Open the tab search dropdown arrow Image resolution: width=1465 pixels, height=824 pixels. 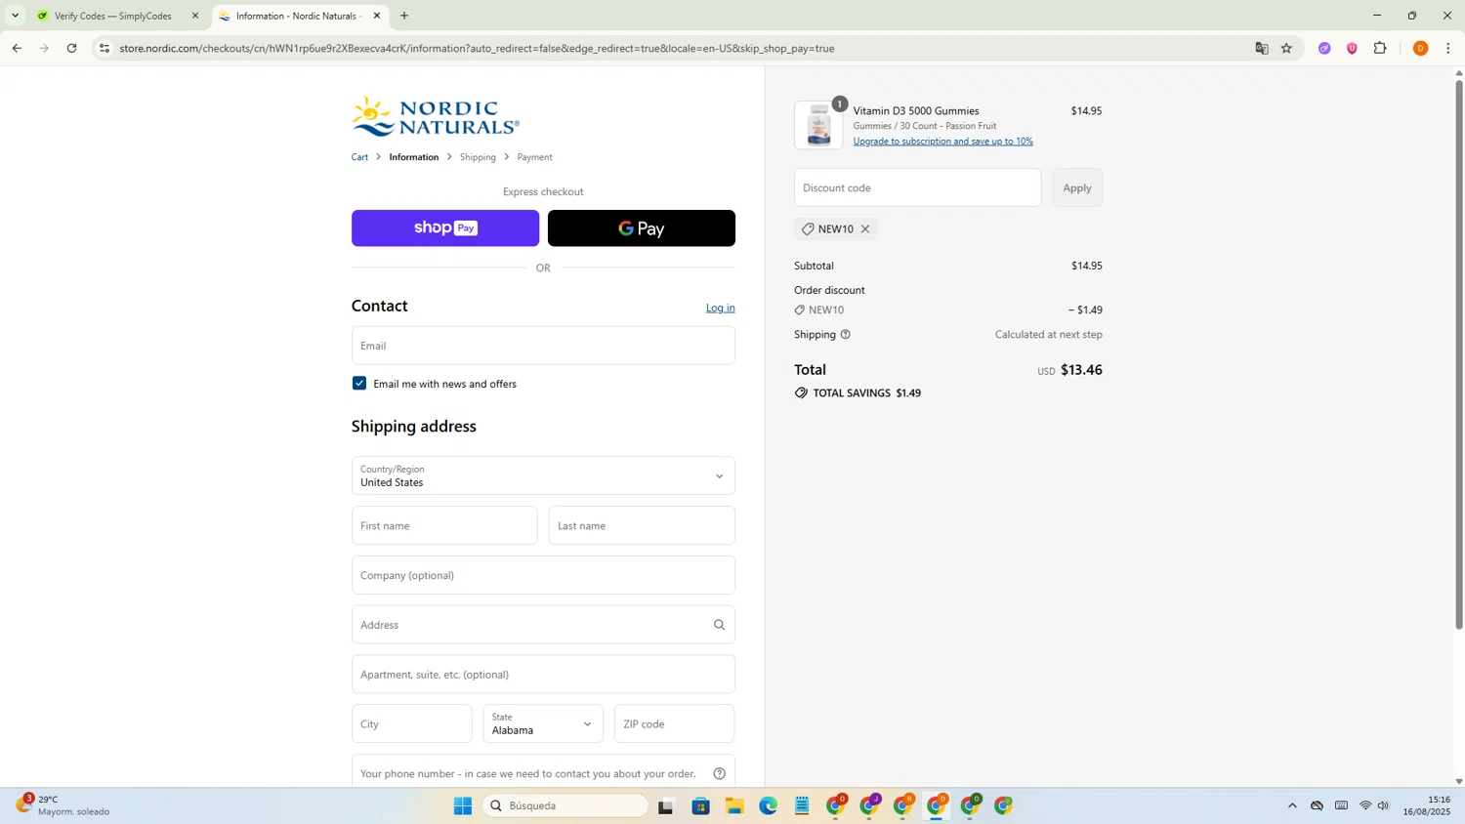[x=15, y=16]
